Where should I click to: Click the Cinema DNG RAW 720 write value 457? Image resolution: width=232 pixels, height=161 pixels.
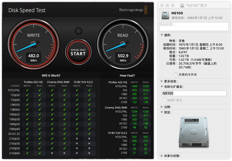pos(134,115)
